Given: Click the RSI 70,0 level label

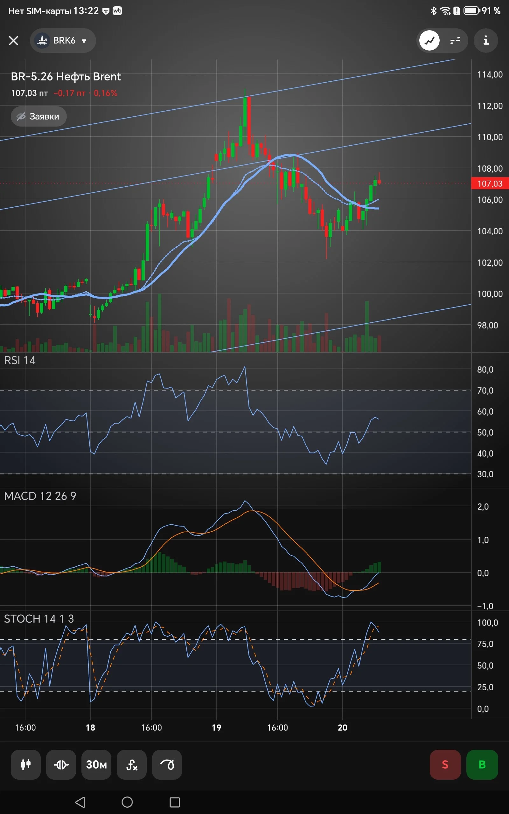Looking at the screenshot, I should 485,390.
